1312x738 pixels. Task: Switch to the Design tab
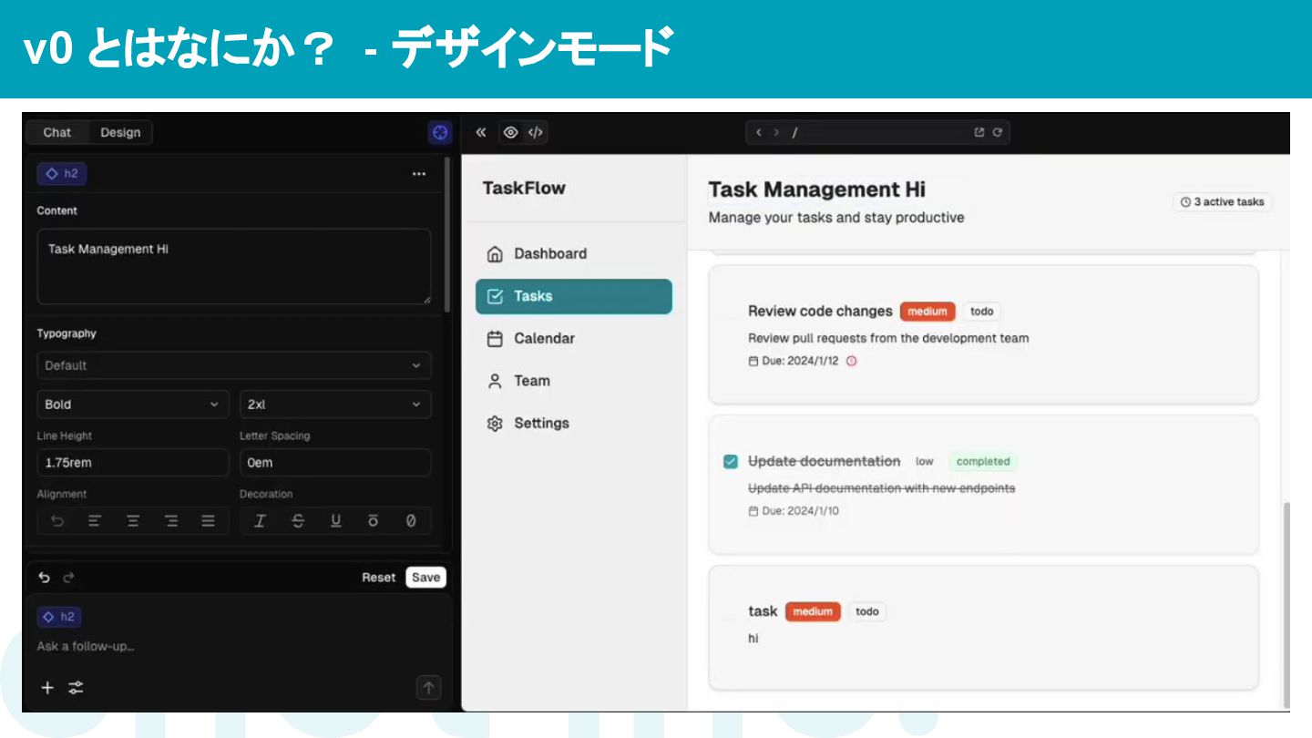click(x=120, y=132)
